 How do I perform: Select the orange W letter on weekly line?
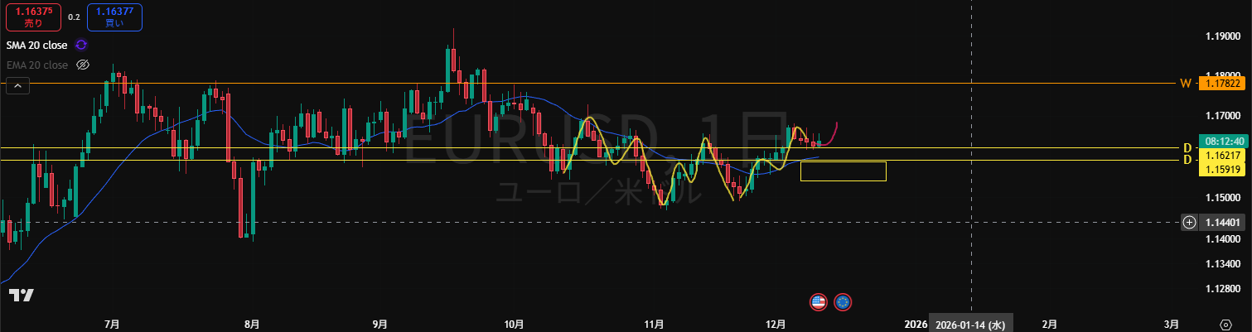[1185, 84]
